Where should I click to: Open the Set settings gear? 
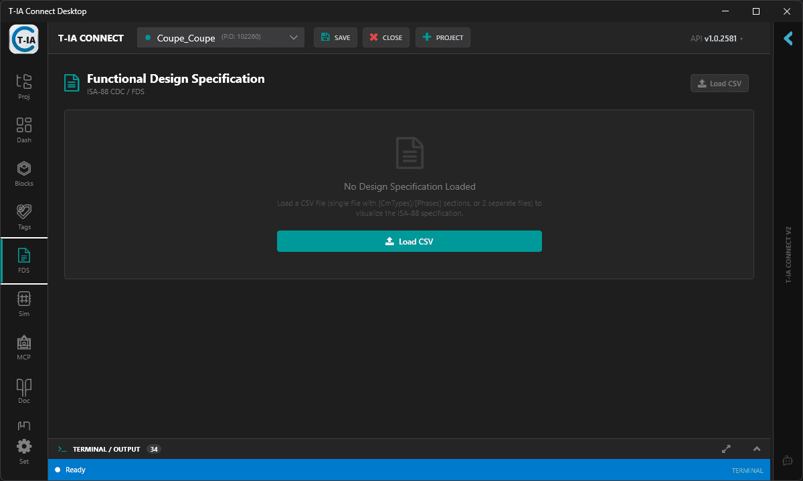click(23, 446)
